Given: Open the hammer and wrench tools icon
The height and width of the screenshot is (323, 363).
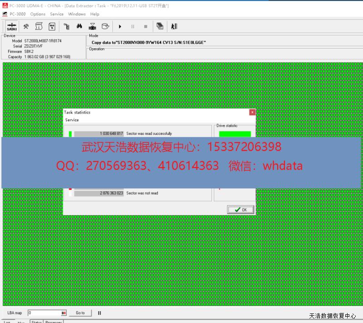Looking at the screenshot, I should click(26, 26).
